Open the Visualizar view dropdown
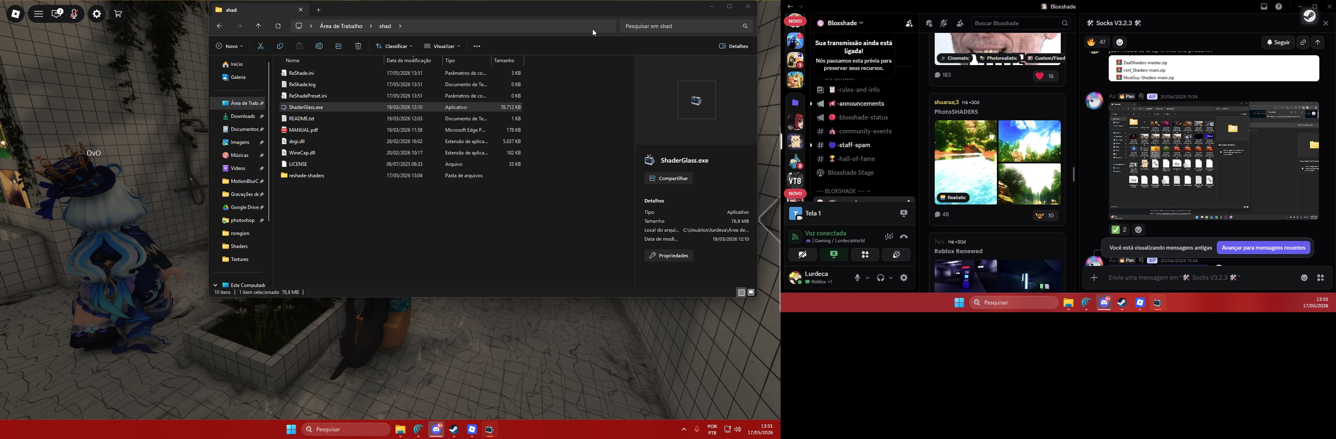The width and height of the screenshot is (1336, 439). click(x=442, y=46)
